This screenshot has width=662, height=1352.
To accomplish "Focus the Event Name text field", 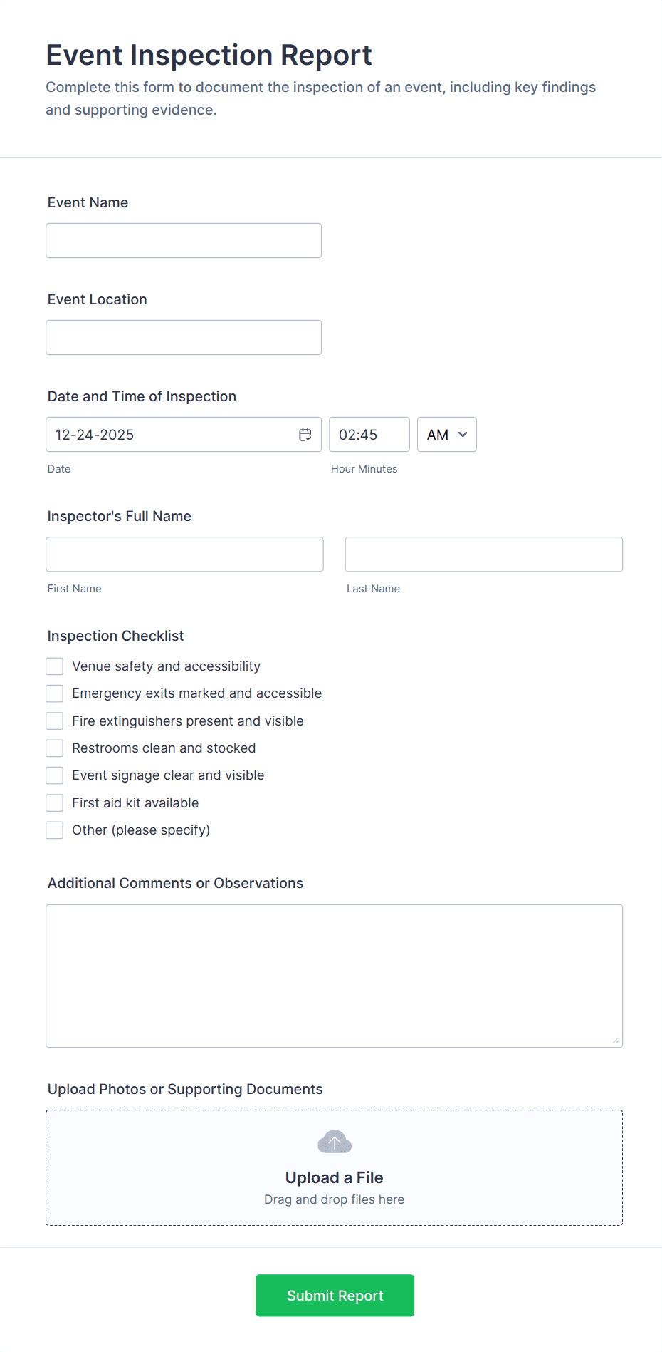I will click(184, 241).
